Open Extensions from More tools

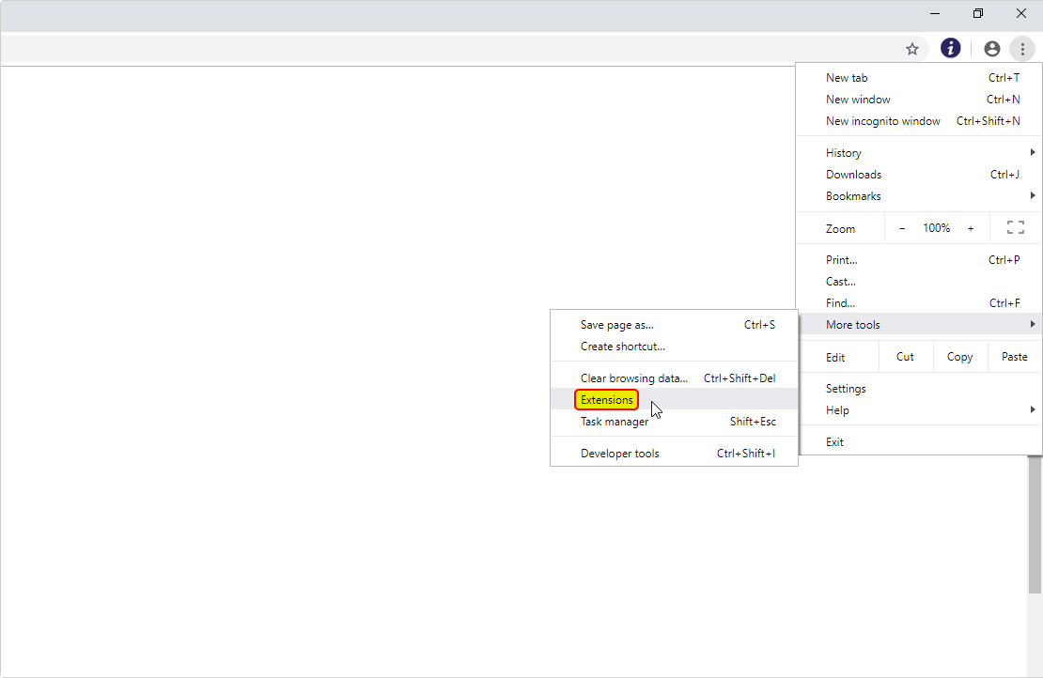click(607, 400)
